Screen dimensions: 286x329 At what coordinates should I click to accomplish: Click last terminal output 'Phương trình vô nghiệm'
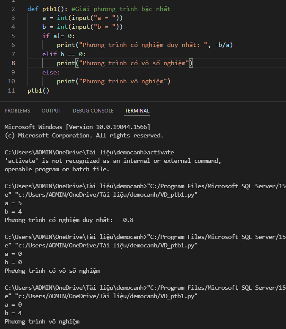42,322
